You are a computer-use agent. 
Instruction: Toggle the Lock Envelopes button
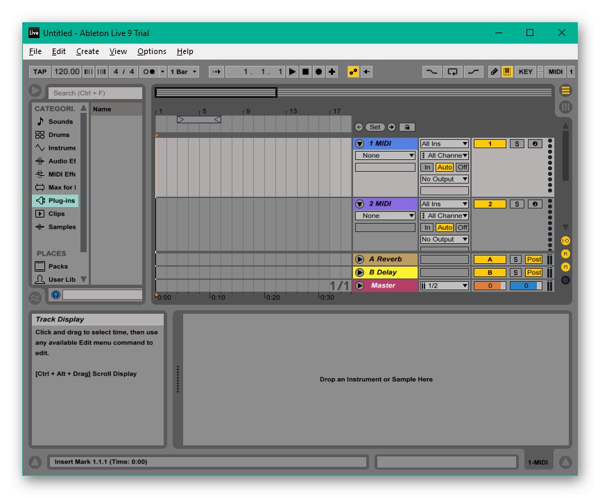pyautogui.click(x=407, y=127)
